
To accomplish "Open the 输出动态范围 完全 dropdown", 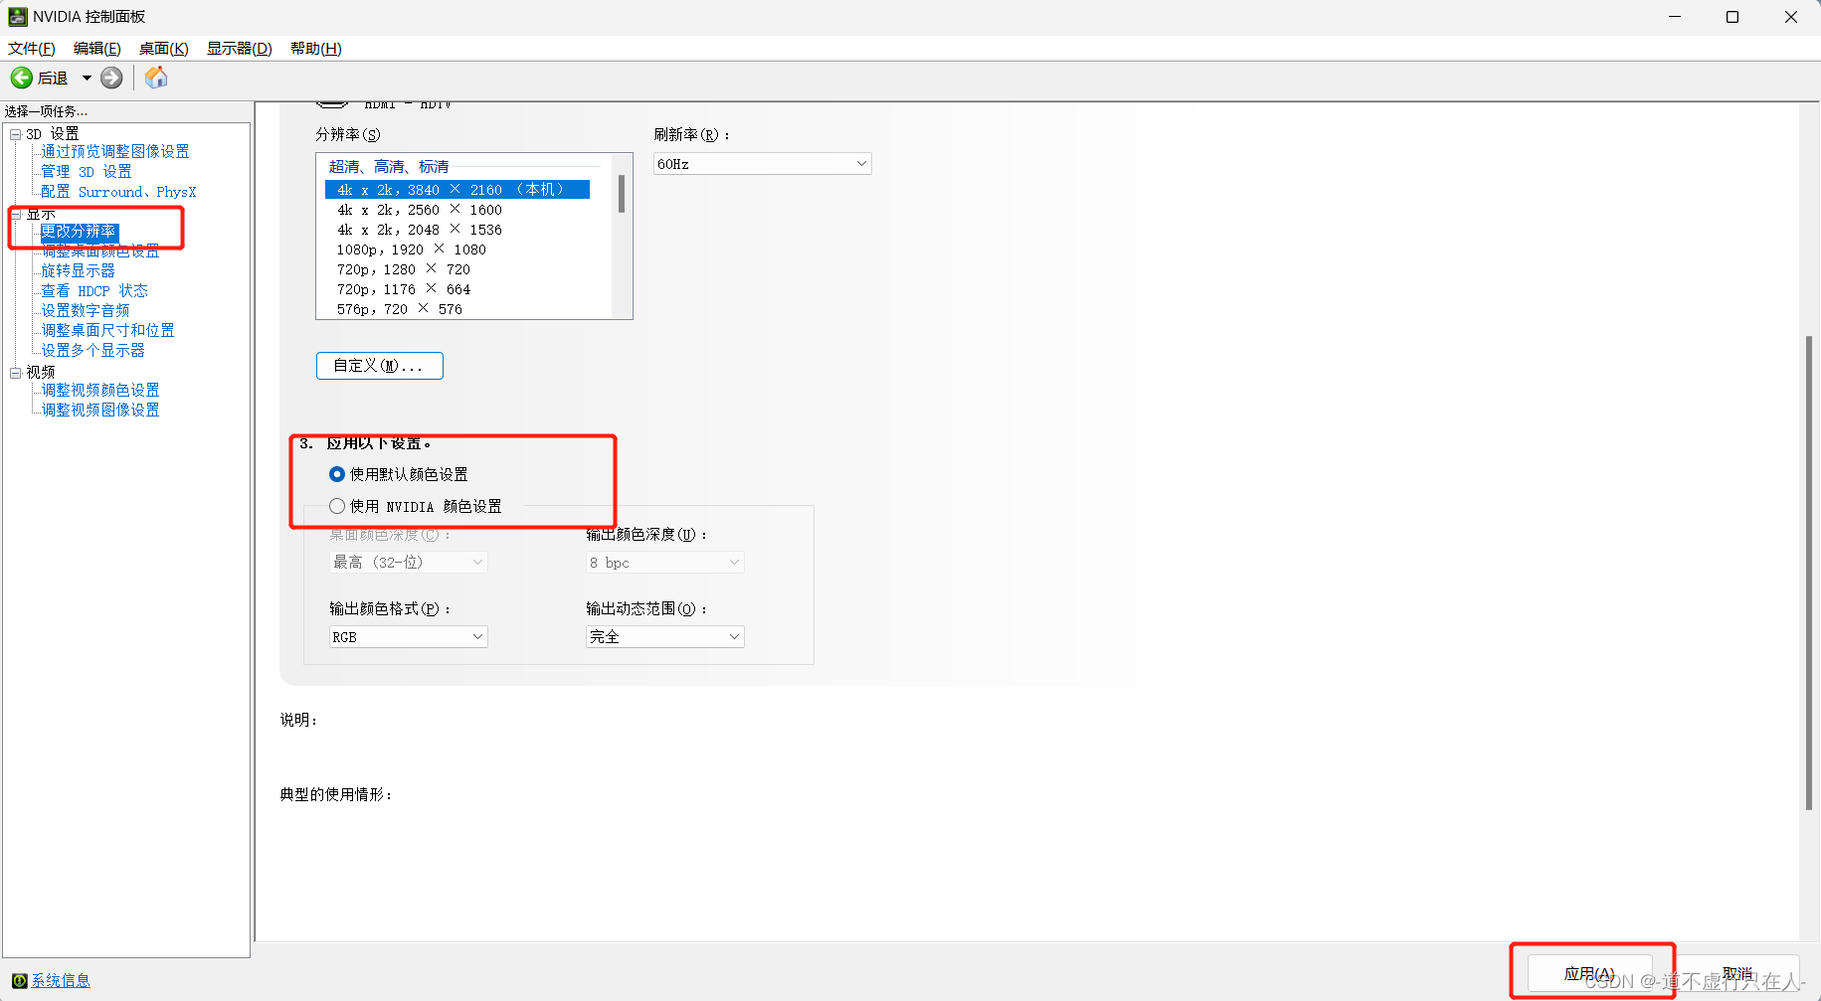I will tap(664, 637).
